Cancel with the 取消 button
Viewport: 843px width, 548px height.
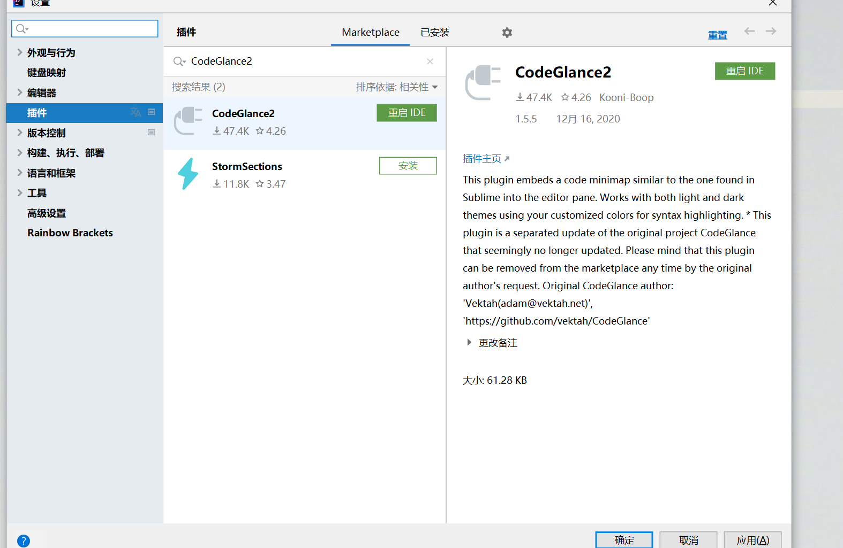[x=689, y=540]
